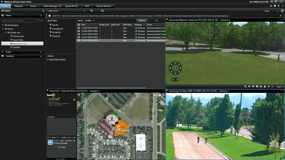Open the Playback tab
Viewport: 285px width, 160px height.
(x=19, y=6)
